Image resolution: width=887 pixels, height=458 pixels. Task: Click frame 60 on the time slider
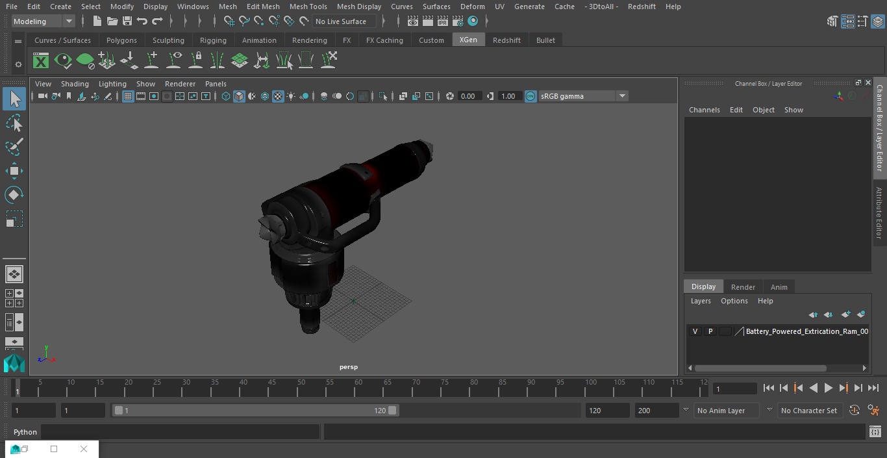point(358,388)
